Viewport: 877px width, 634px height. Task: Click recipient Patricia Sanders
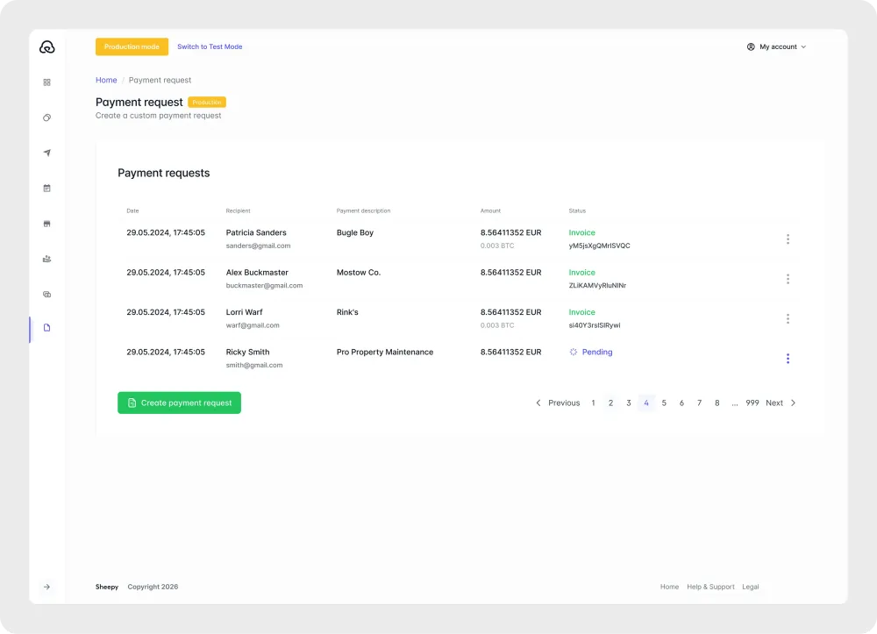[256, 232]
